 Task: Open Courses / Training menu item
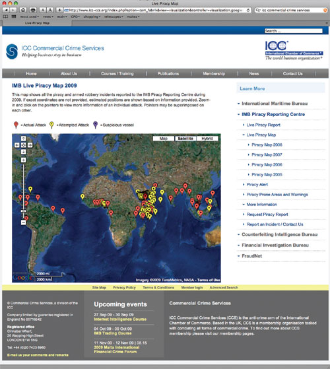coord(117,74)
